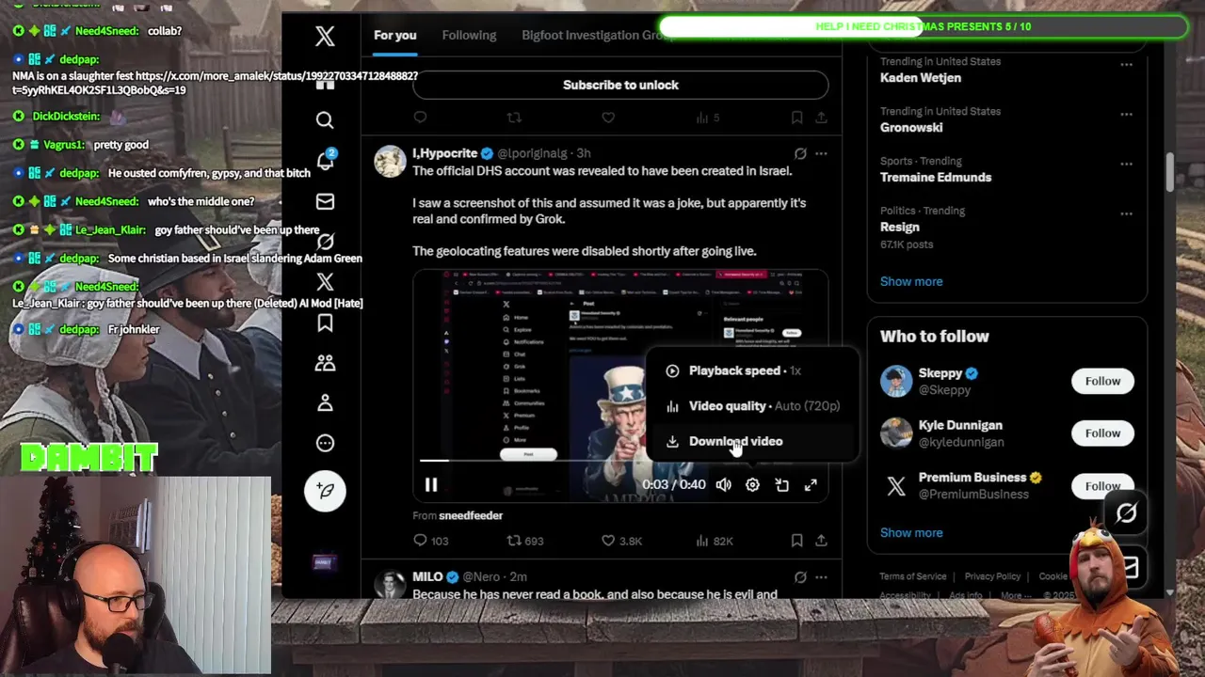The image size is (1205, 677).
Task: Open the More circle icon in sidebar
Action: tap(325, 443)
